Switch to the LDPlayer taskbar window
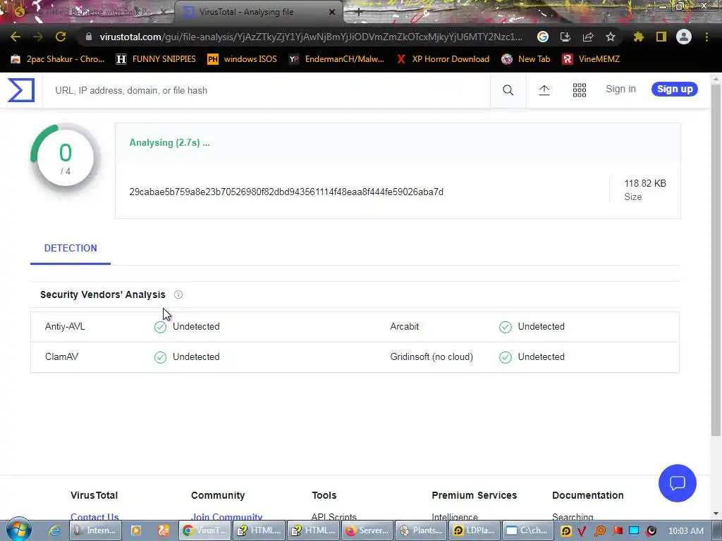722x541 pixels. tap(475, 530)
